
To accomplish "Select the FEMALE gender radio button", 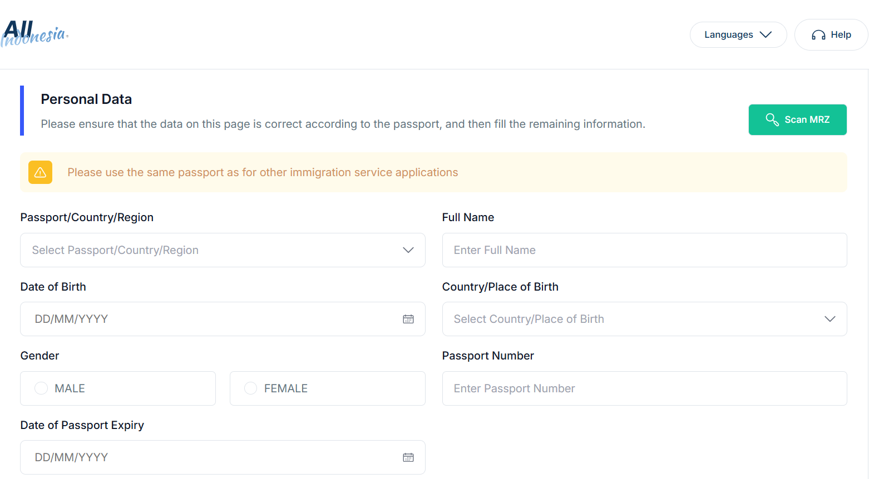I will 251,388.
